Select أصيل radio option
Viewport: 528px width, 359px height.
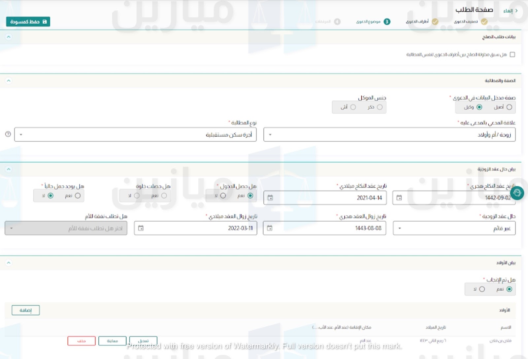coord(509,107)
